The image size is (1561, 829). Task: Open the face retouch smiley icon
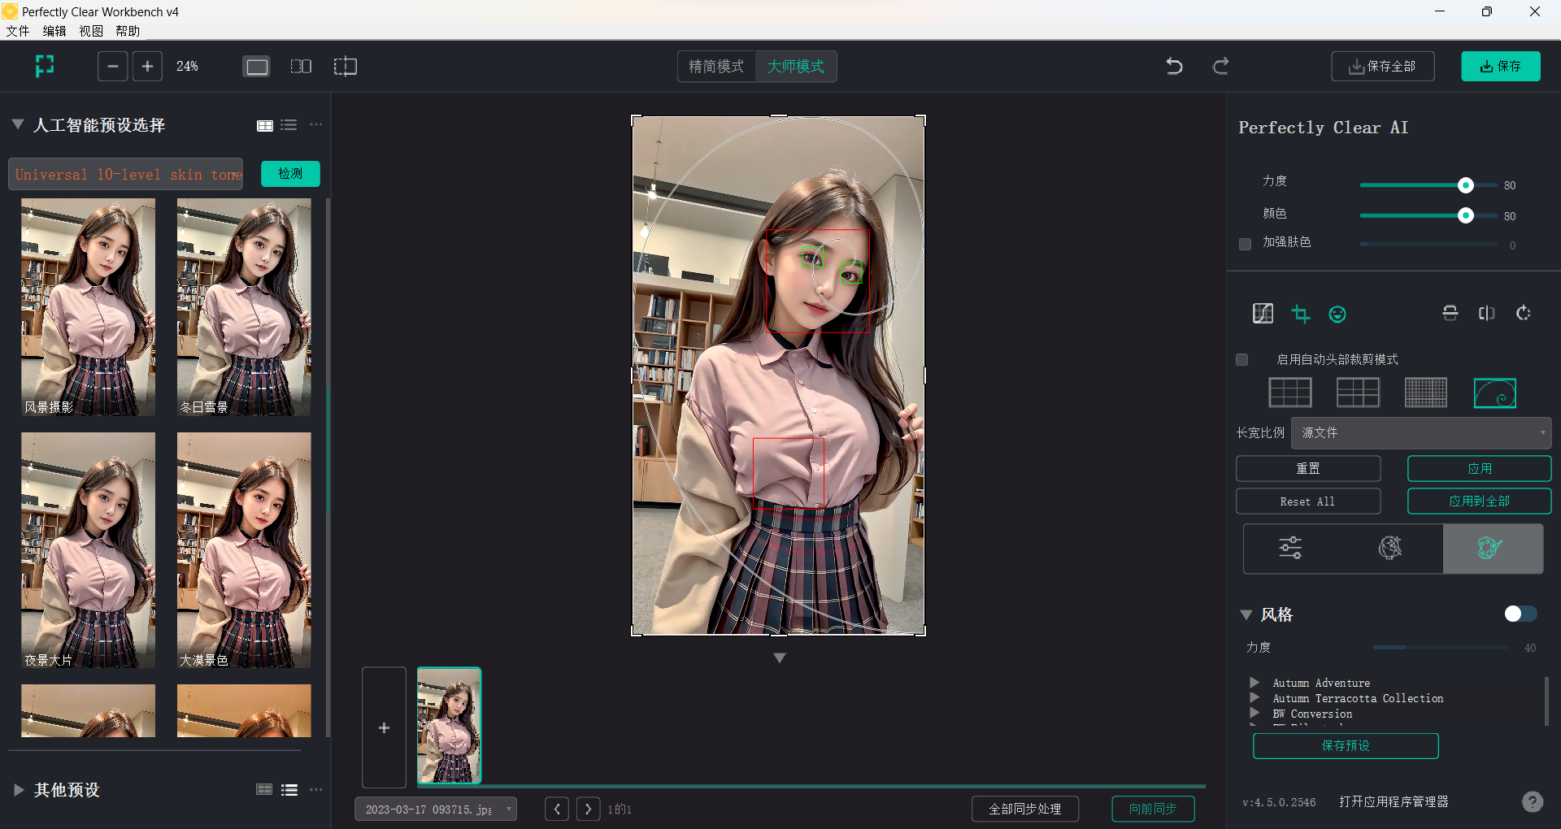pos(1337,314)
